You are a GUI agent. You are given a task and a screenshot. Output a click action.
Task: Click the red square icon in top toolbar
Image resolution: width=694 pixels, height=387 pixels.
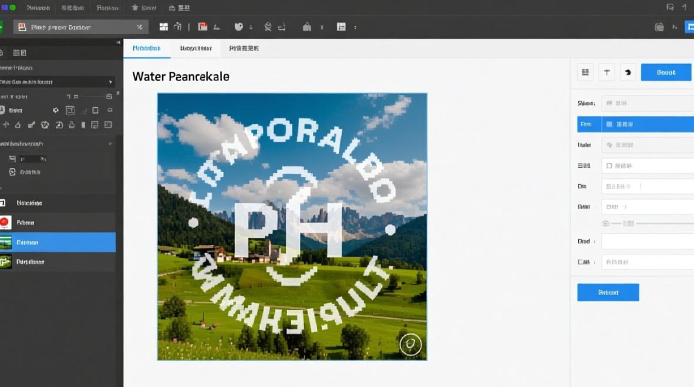(203, 27)
